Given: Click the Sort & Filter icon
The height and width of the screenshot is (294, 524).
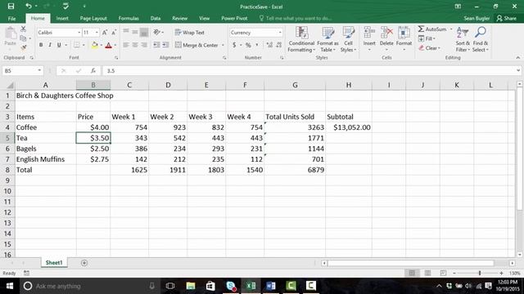Looking at the screenshot, I should (x=462, y=33).
